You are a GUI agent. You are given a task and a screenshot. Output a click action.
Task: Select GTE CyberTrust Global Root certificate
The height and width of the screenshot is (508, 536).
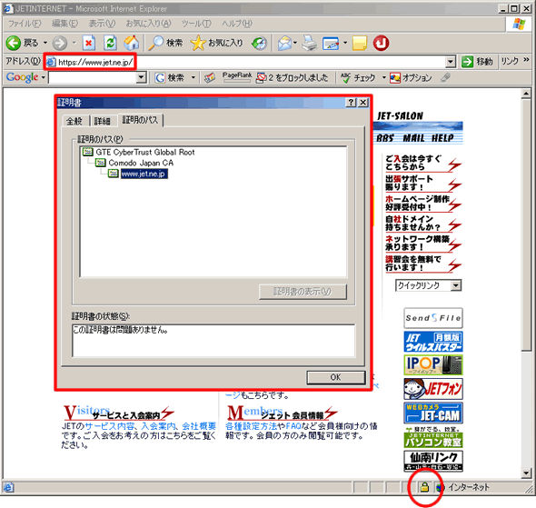pos(145,152)
